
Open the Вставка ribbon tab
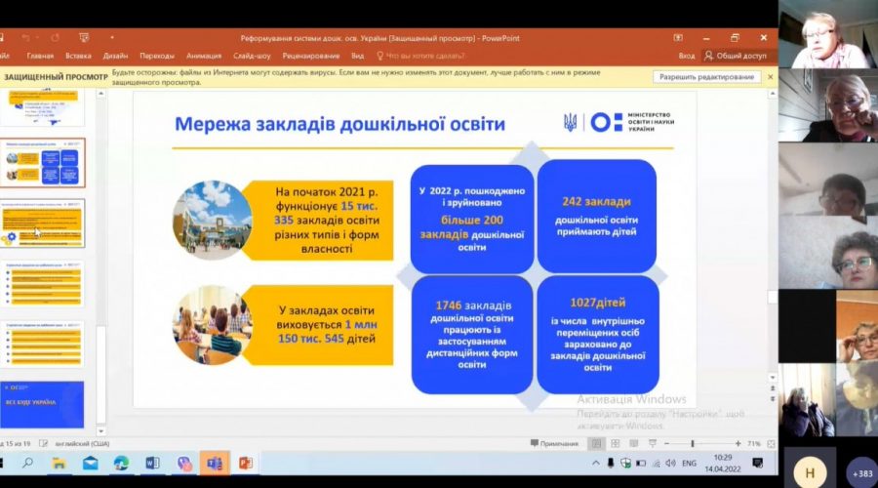(78, 56)
